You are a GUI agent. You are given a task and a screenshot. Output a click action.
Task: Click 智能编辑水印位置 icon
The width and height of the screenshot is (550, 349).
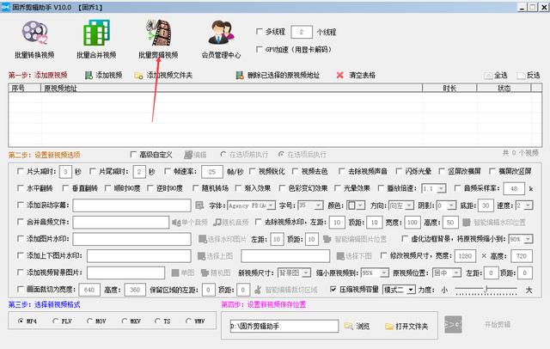466,222
